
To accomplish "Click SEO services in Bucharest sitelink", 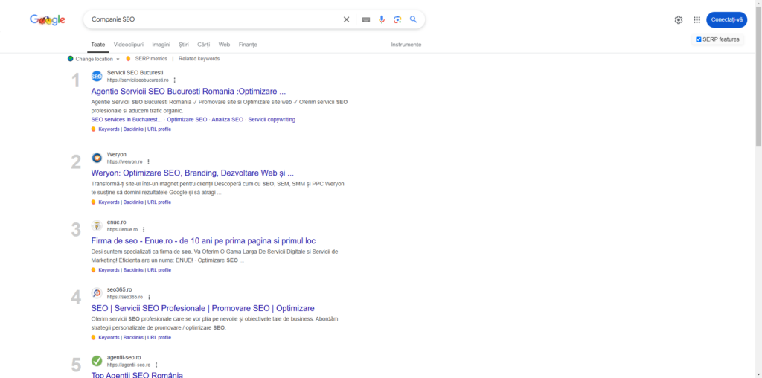I will pyautogui.click(x=127, y=120).
